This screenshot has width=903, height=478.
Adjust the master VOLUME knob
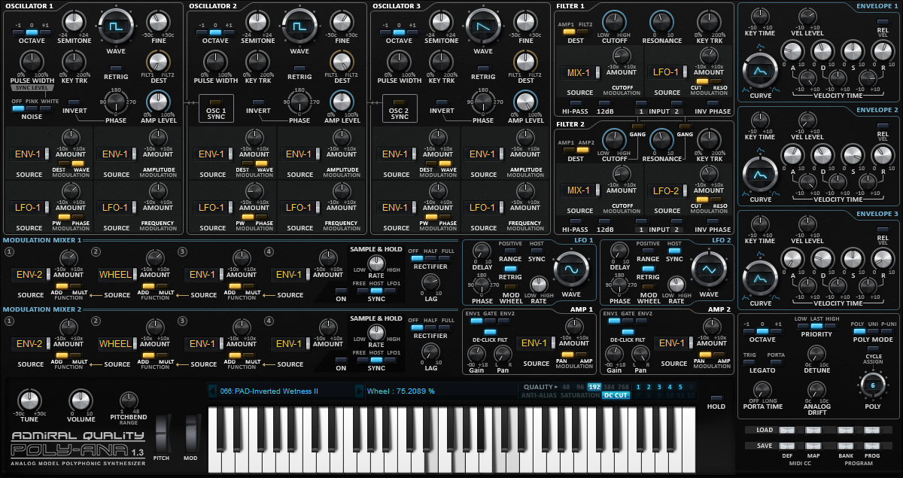(81, 400)
